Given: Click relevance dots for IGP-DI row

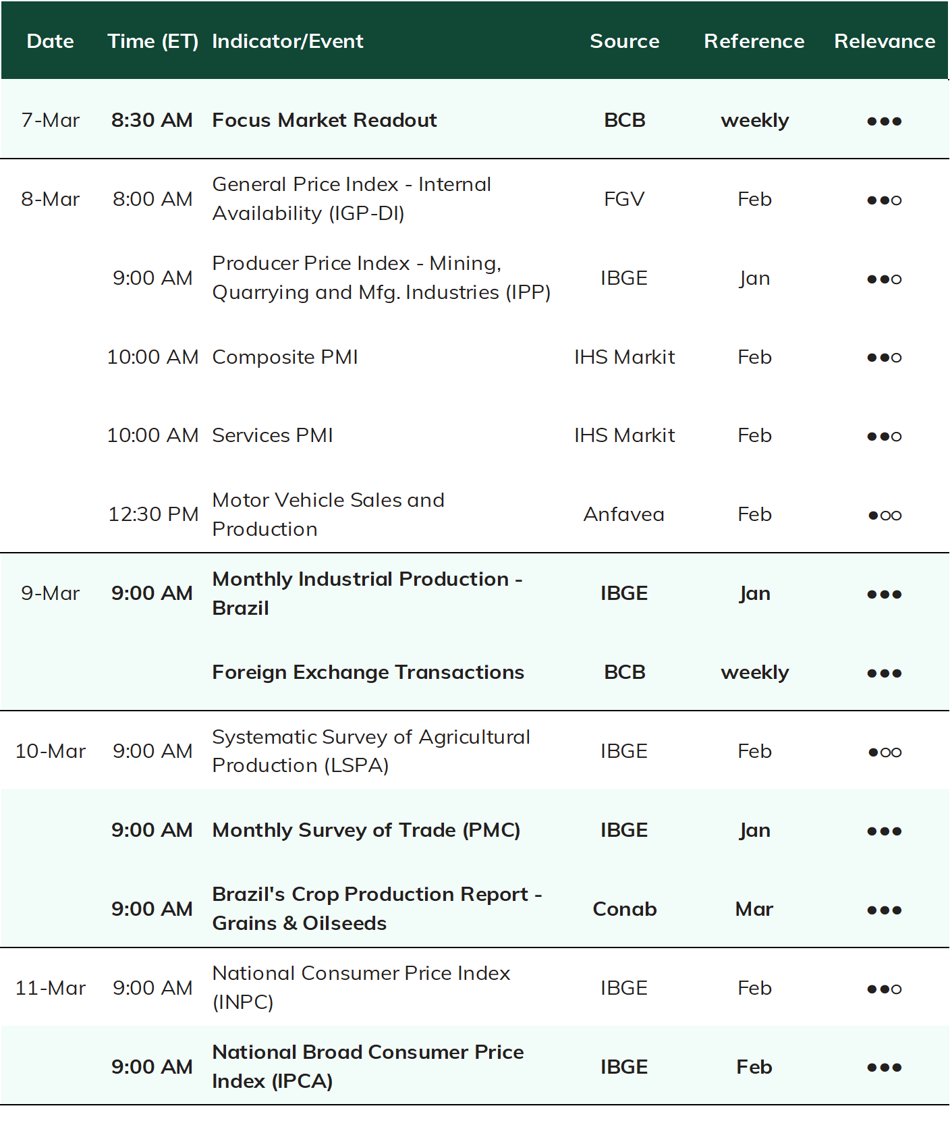Looking at the screenshot, I should (x=884, y=200).
